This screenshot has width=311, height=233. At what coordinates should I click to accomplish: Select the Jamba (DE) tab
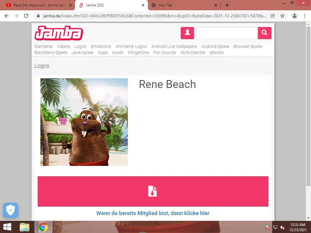[x=111, y=5]
